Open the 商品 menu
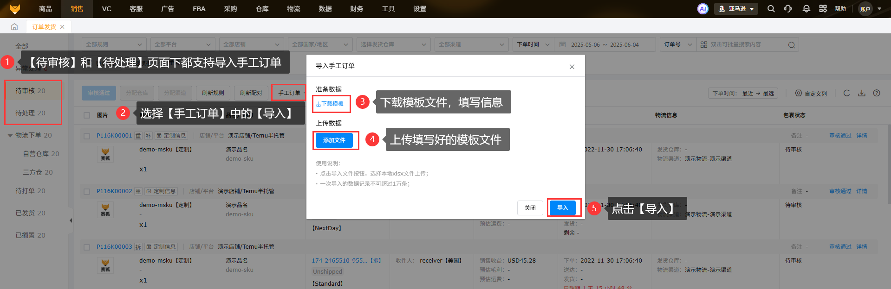891x289 pixels. click(46, 9)
